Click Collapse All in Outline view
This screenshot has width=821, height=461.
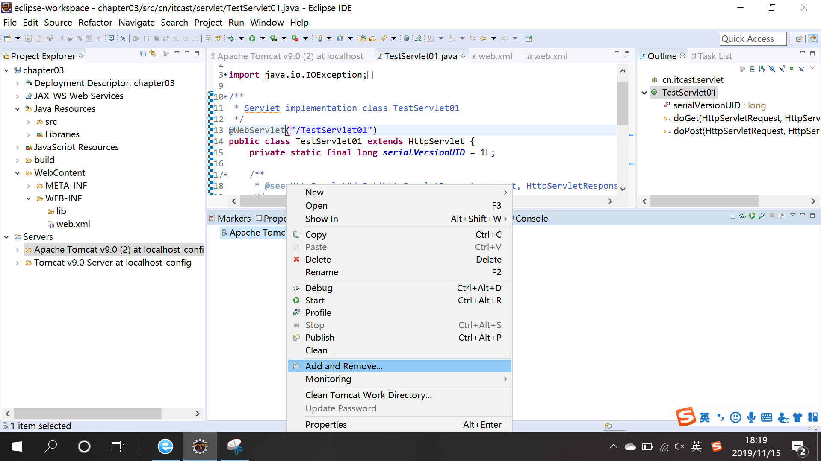pyautogui.click(x=752, y=69)
